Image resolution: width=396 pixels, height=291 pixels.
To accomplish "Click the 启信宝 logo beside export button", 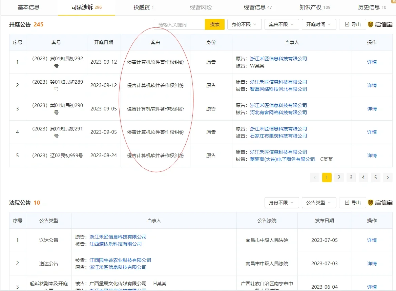I will (379, 24).
